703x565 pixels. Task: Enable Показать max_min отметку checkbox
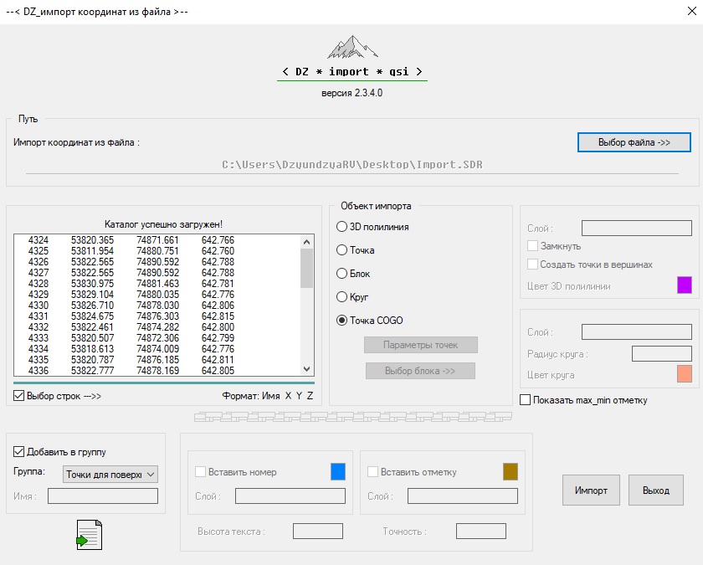[x=526, y=400]
